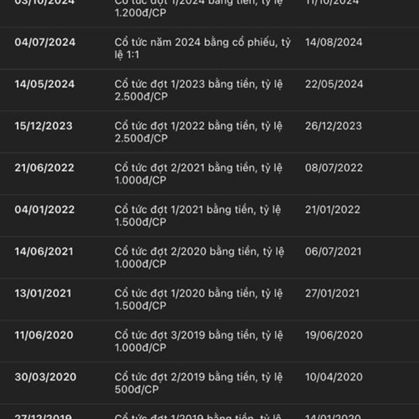Click the 10/04/2020 payment date
419x419 pixels.
pos(334,377)
